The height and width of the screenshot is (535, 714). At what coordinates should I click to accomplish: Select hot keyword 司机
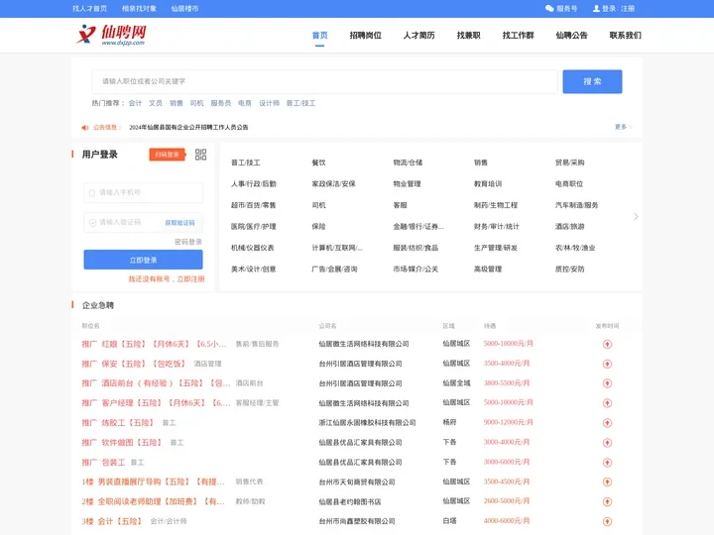[x=196, y=103]
